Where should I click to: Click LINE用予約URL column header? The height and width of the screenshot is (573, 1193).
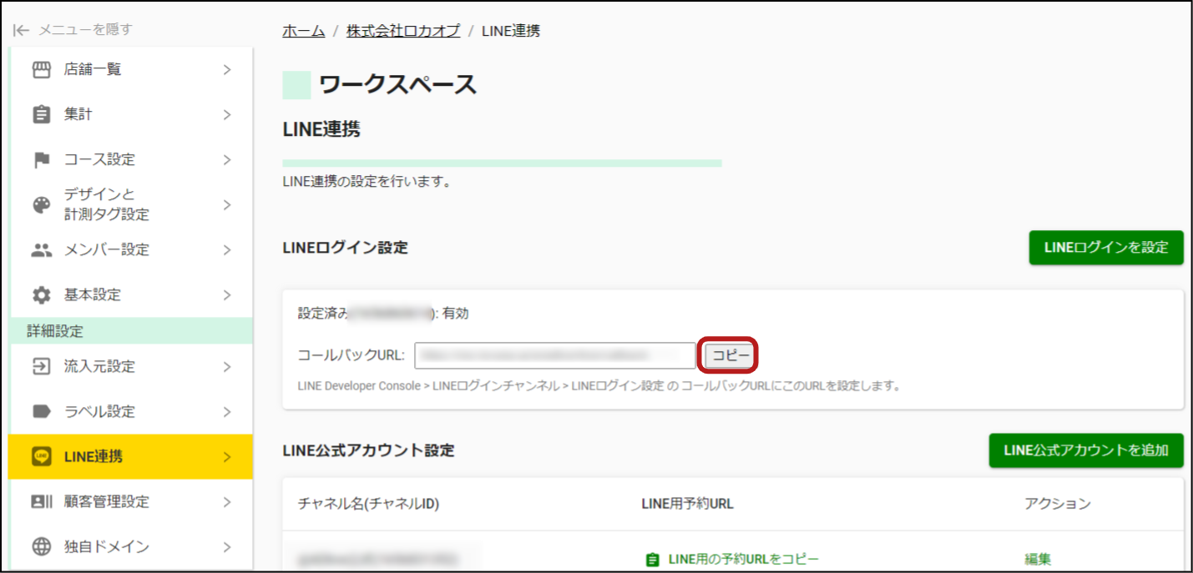point(687,504)
